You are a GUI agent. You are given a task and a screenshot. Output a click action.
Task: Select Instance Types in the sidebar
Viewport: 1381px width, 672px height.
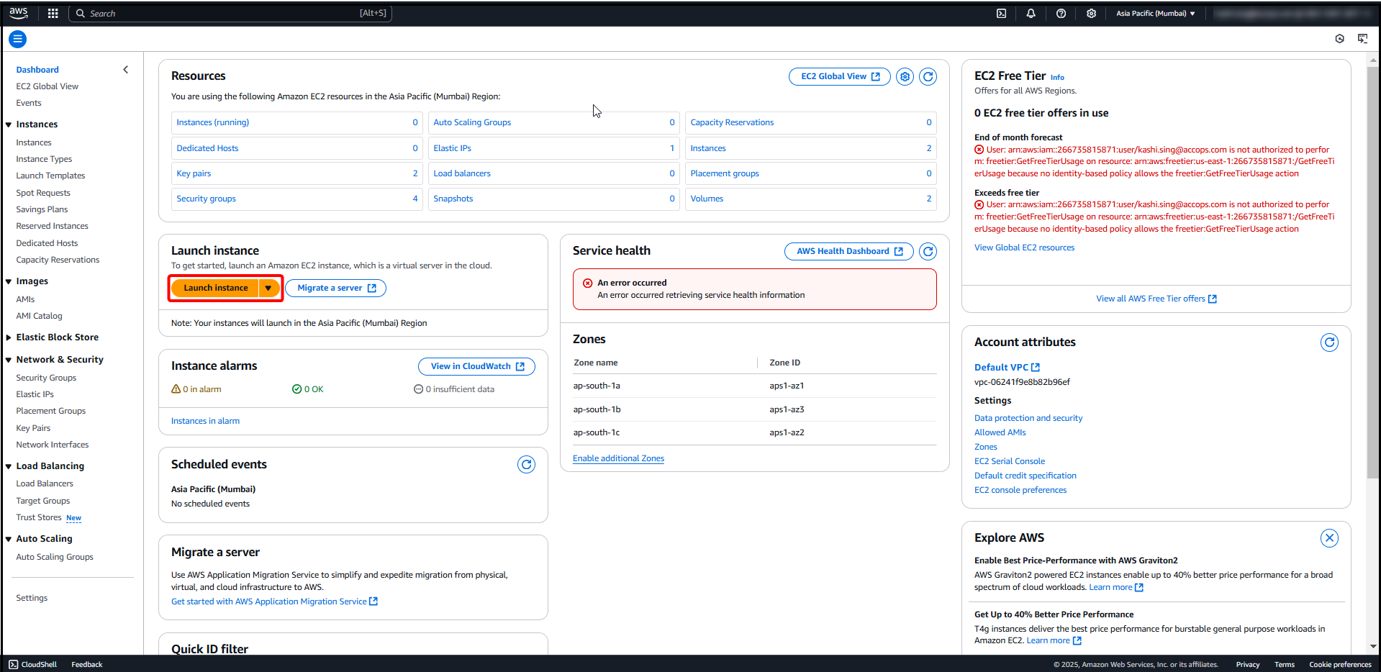point(43,158)
